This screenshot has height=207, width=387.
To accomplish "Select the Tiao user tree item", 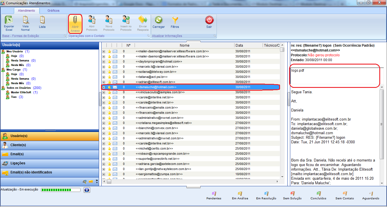I will (x=14, y=97).
